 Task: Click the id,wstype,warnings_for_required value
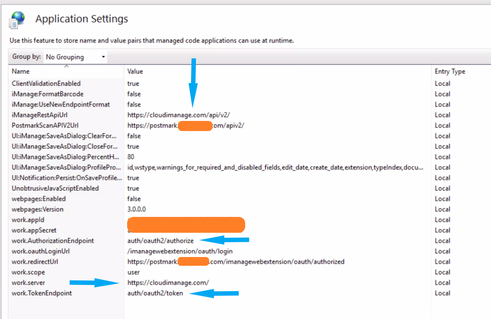click(x=275, y=167)
